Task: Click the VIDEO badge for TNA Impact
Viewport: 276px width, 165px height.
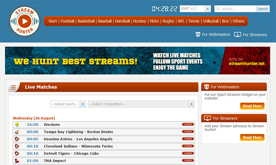Action: [188, 160]
